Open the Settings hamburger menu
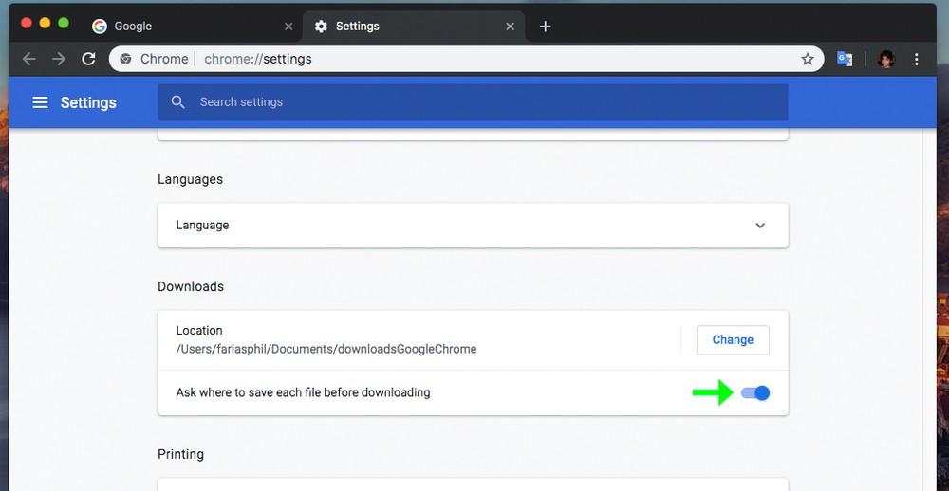 tap(40, 102)
